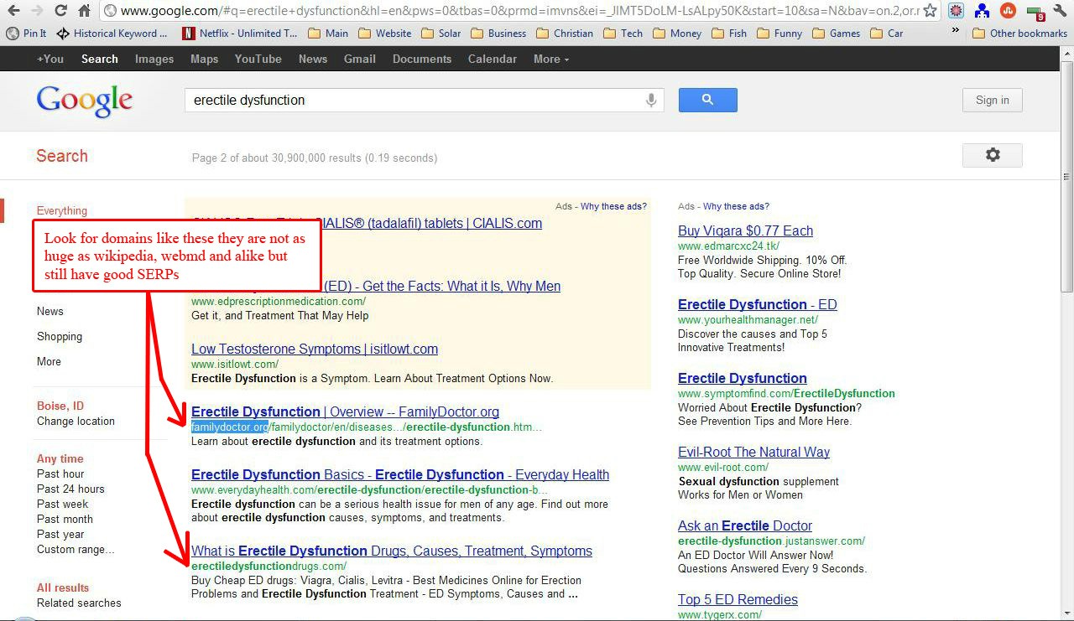Open the Evil-Root The Natural Way ad
1074x621 pixels.
pyautogui.click(x=753, y=452)
